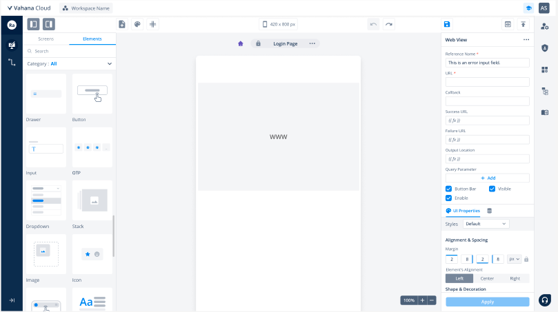Select the Dropdown element thumbnail

click(x=46, y=200)
